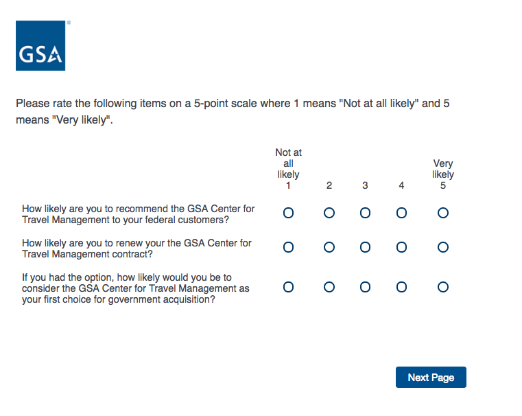522x416 pixels.
Task: Select 1 for contract renewal likelihood
Action: 288,247
